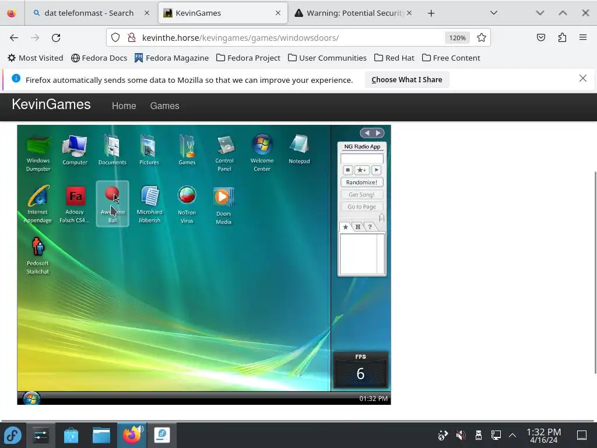The height and width of the screenshot is (448, 597).
Task: Expand the list all tabs chevron
Action: point(494,13)
